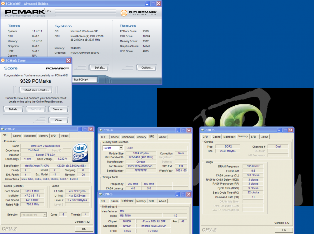Screen dimensions: 314x234
Task: Open About tab in CPU-Z CPU window
Action: point(65,136)
